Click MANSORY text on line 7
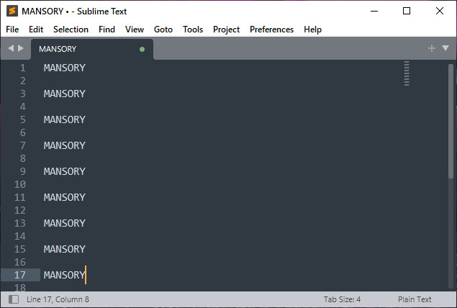Screen dimensions: 457x308 [64, 145]
